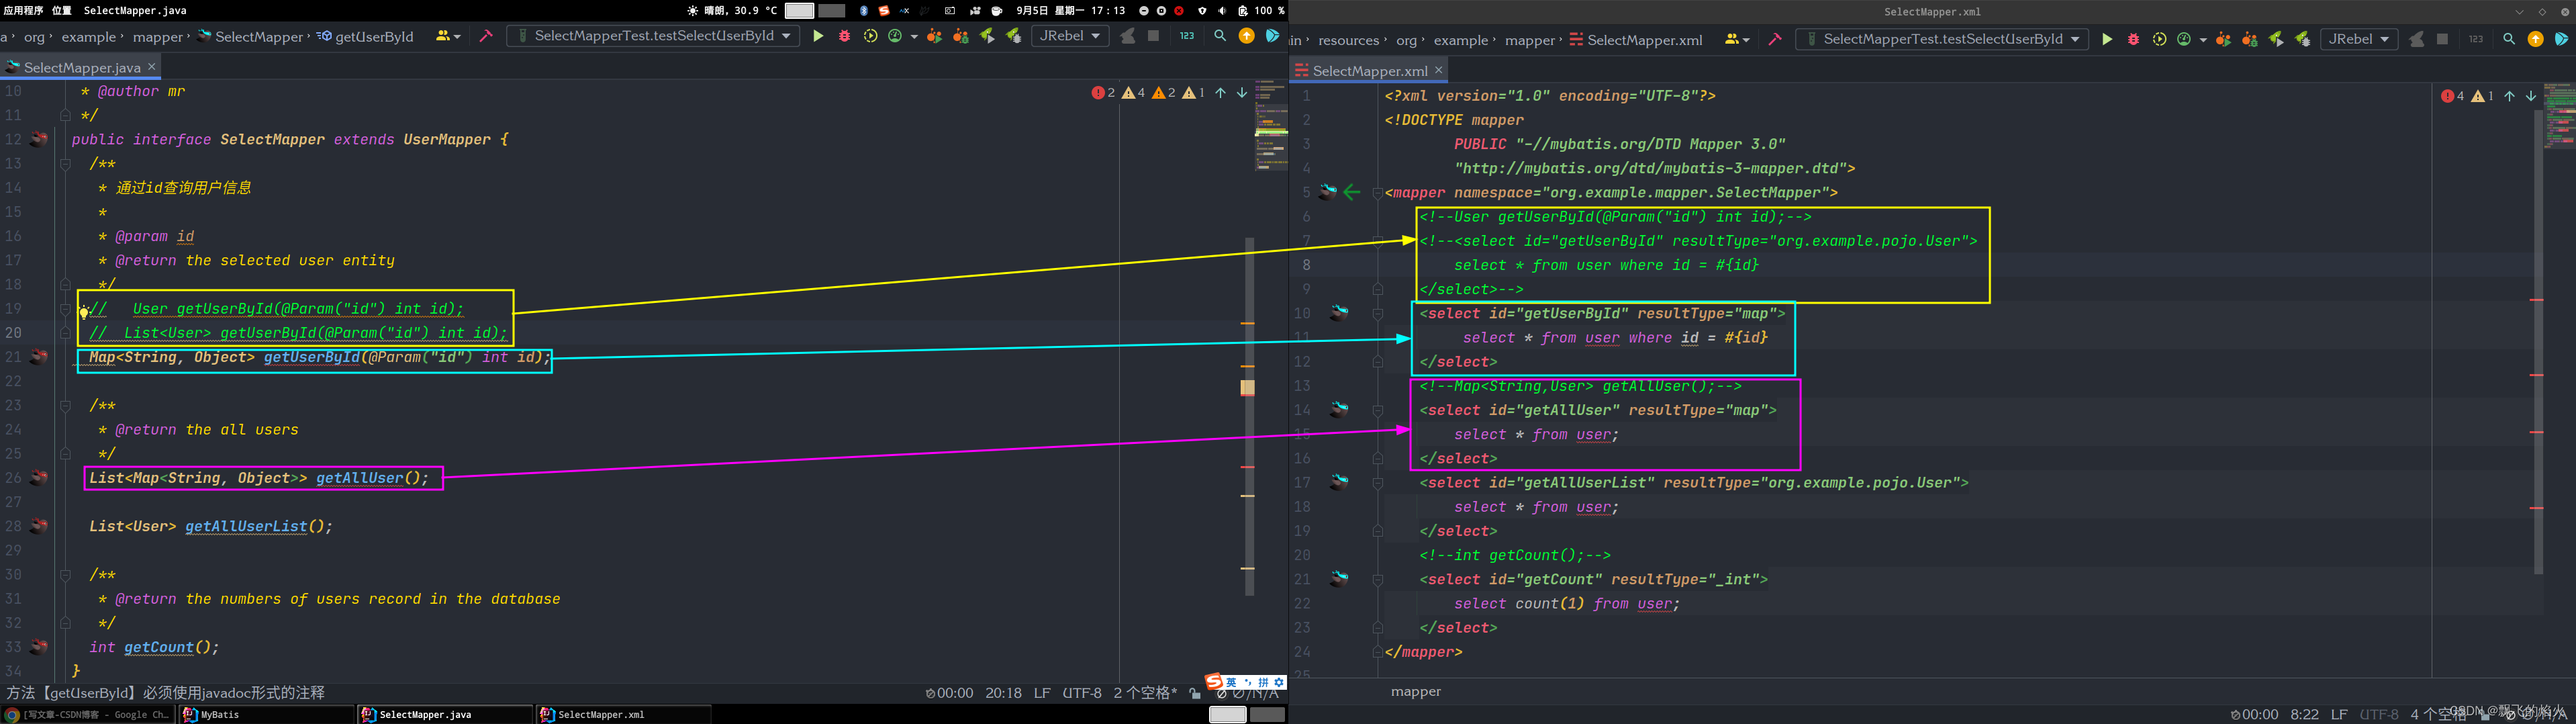Open run configuration dropdown in Java window

coord(653,36)
